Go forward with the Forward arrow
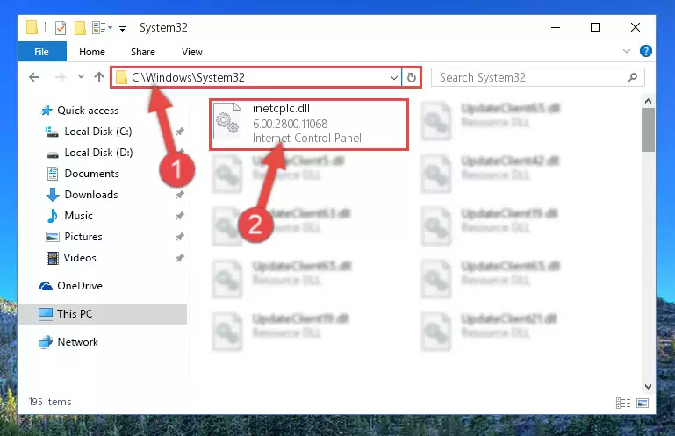This screenshot has height=436, width=675. [61, 77]
